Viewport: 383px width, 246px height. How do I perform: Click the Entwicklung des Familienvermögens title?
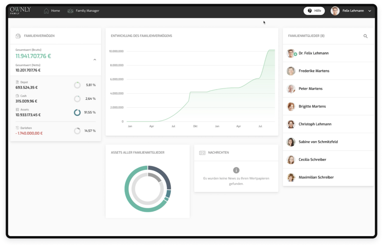[141, 36]
